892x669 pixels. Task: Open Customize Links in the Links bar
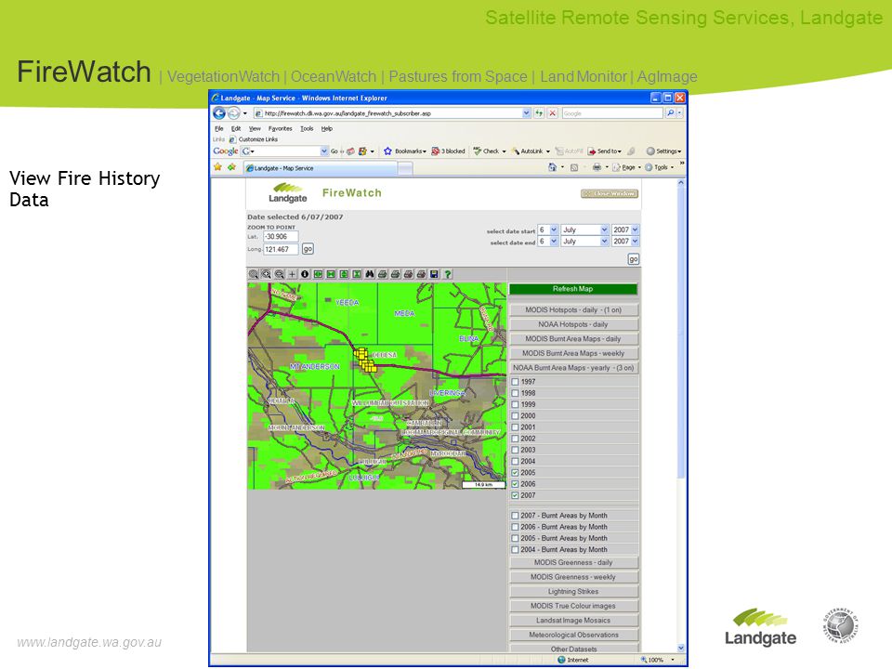point(254,139)
